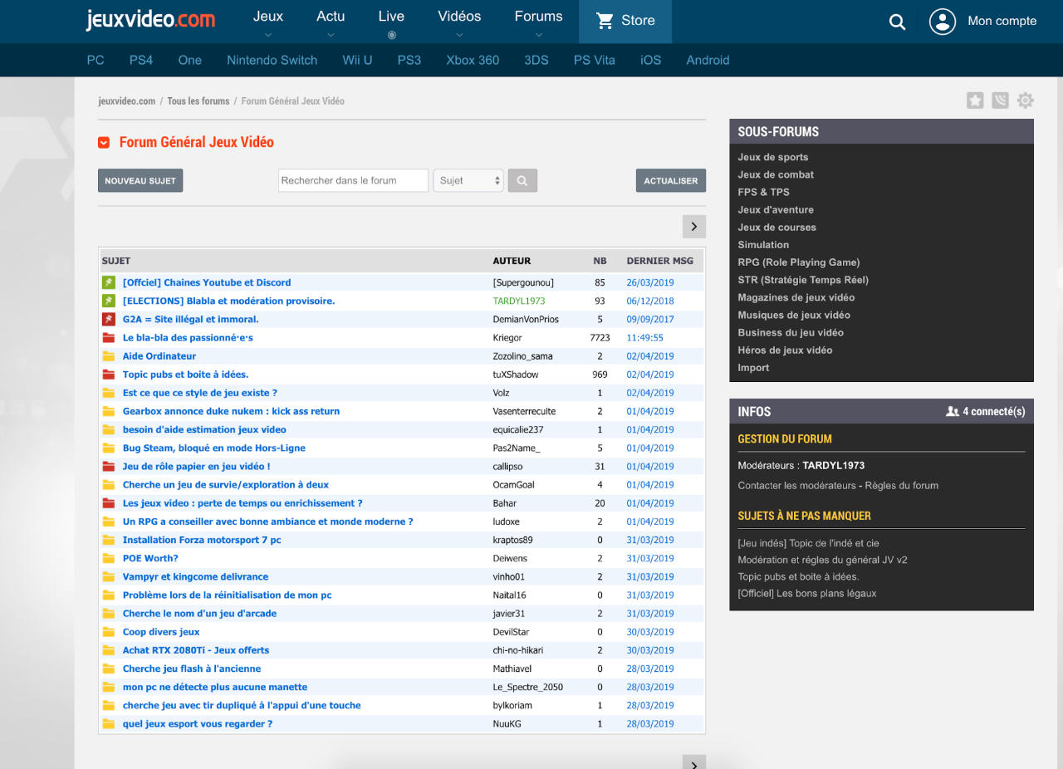Image resolution: width=1063 pixels, height=769 pixels.
Task: Click the RSS feed icon near gear
Action: (x=1001, y=100)
